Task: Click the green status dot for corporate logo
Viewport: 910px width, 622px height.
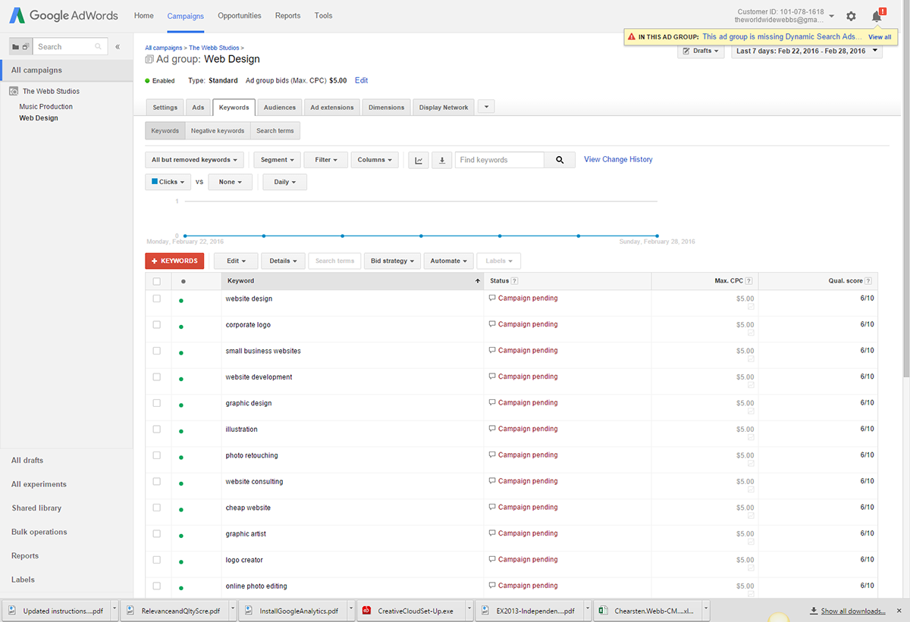Action: (181, 327)
